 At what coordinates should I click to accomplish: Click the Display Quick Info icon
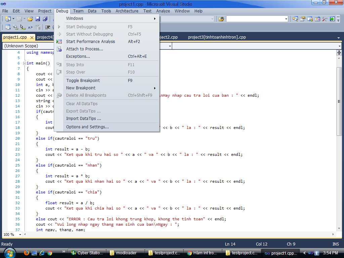click(x=23, y=27)
